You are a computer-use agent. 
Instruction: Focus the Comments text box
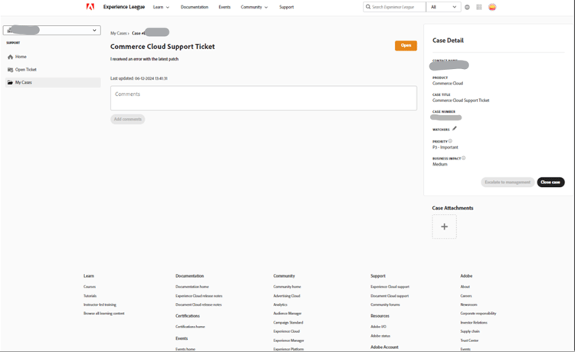pos(264,98)
